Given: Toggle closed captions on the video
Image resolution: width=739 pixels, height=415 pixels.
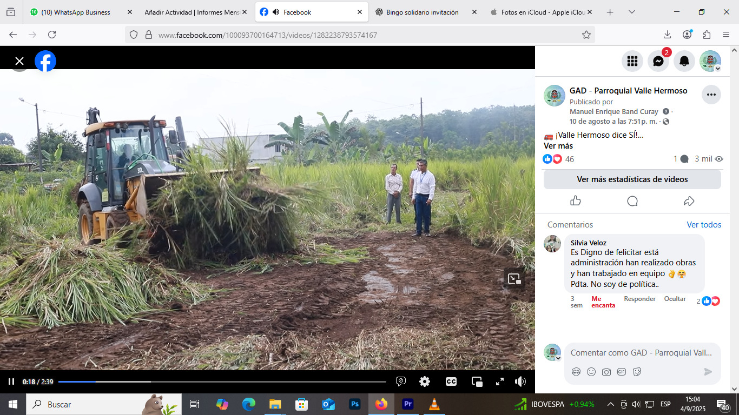Looking at the screenshot, I should pos(451,381).
